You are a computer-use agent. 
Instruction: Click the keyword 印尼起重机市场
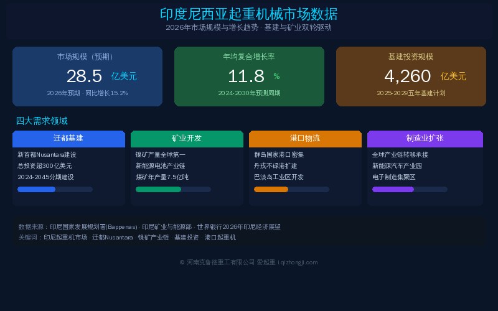65,238
